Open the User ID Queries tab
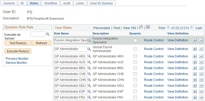This screenshot has height=101, width=205. [x=101, y=3]
